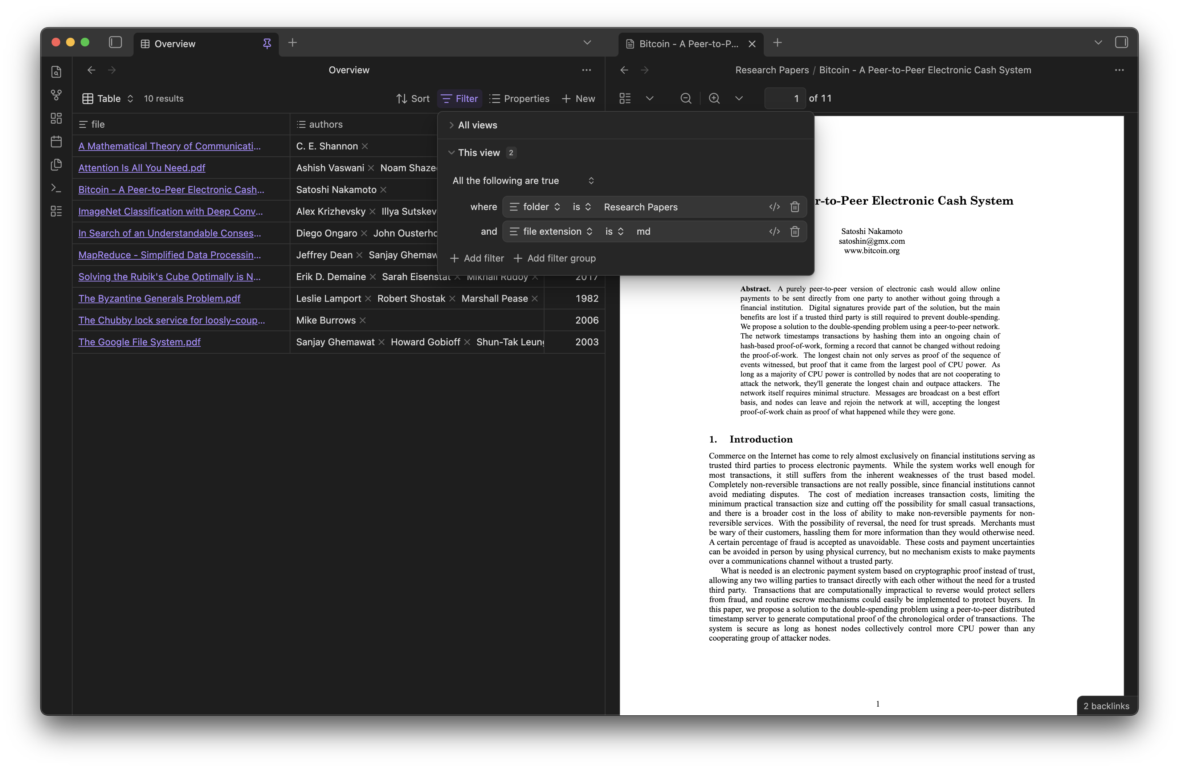Open The Byzantine Generals Problem.pdf link
Screen dimensions: 1179x769
pyautogui.click(x=159, y=299)
